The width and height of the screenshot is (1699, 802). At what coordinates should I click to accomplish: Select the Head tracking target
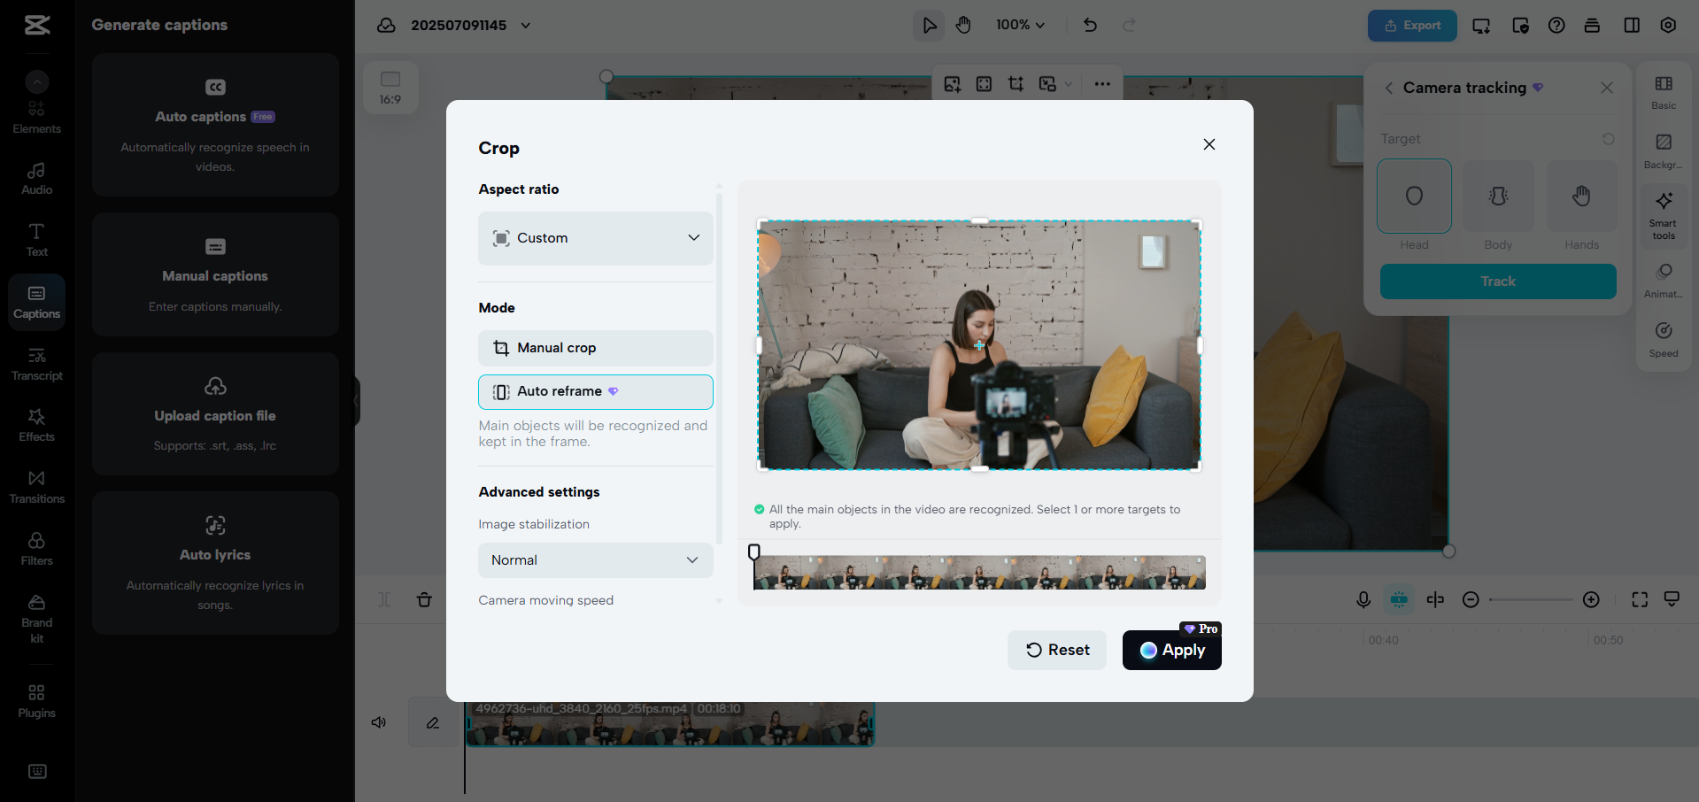[1413, 196]
